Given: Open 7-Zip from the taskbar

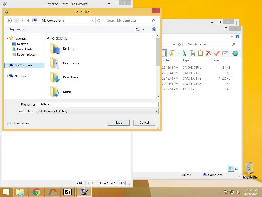Looking at the screenshot, I should point(68,192).
